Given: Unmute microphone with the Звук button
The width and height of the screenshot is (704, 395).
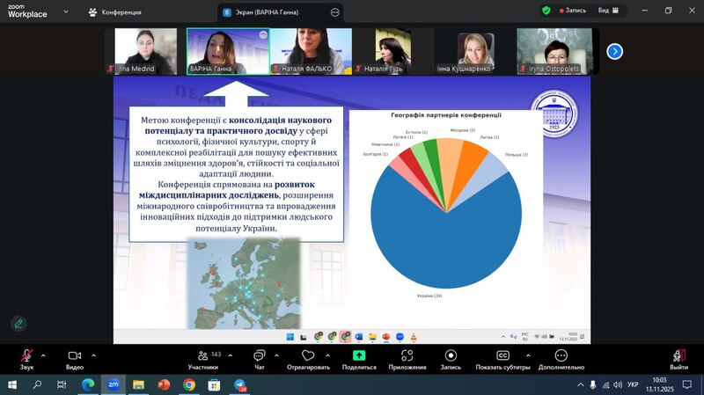Looking at the screenshot, I should tap(26, 355).
